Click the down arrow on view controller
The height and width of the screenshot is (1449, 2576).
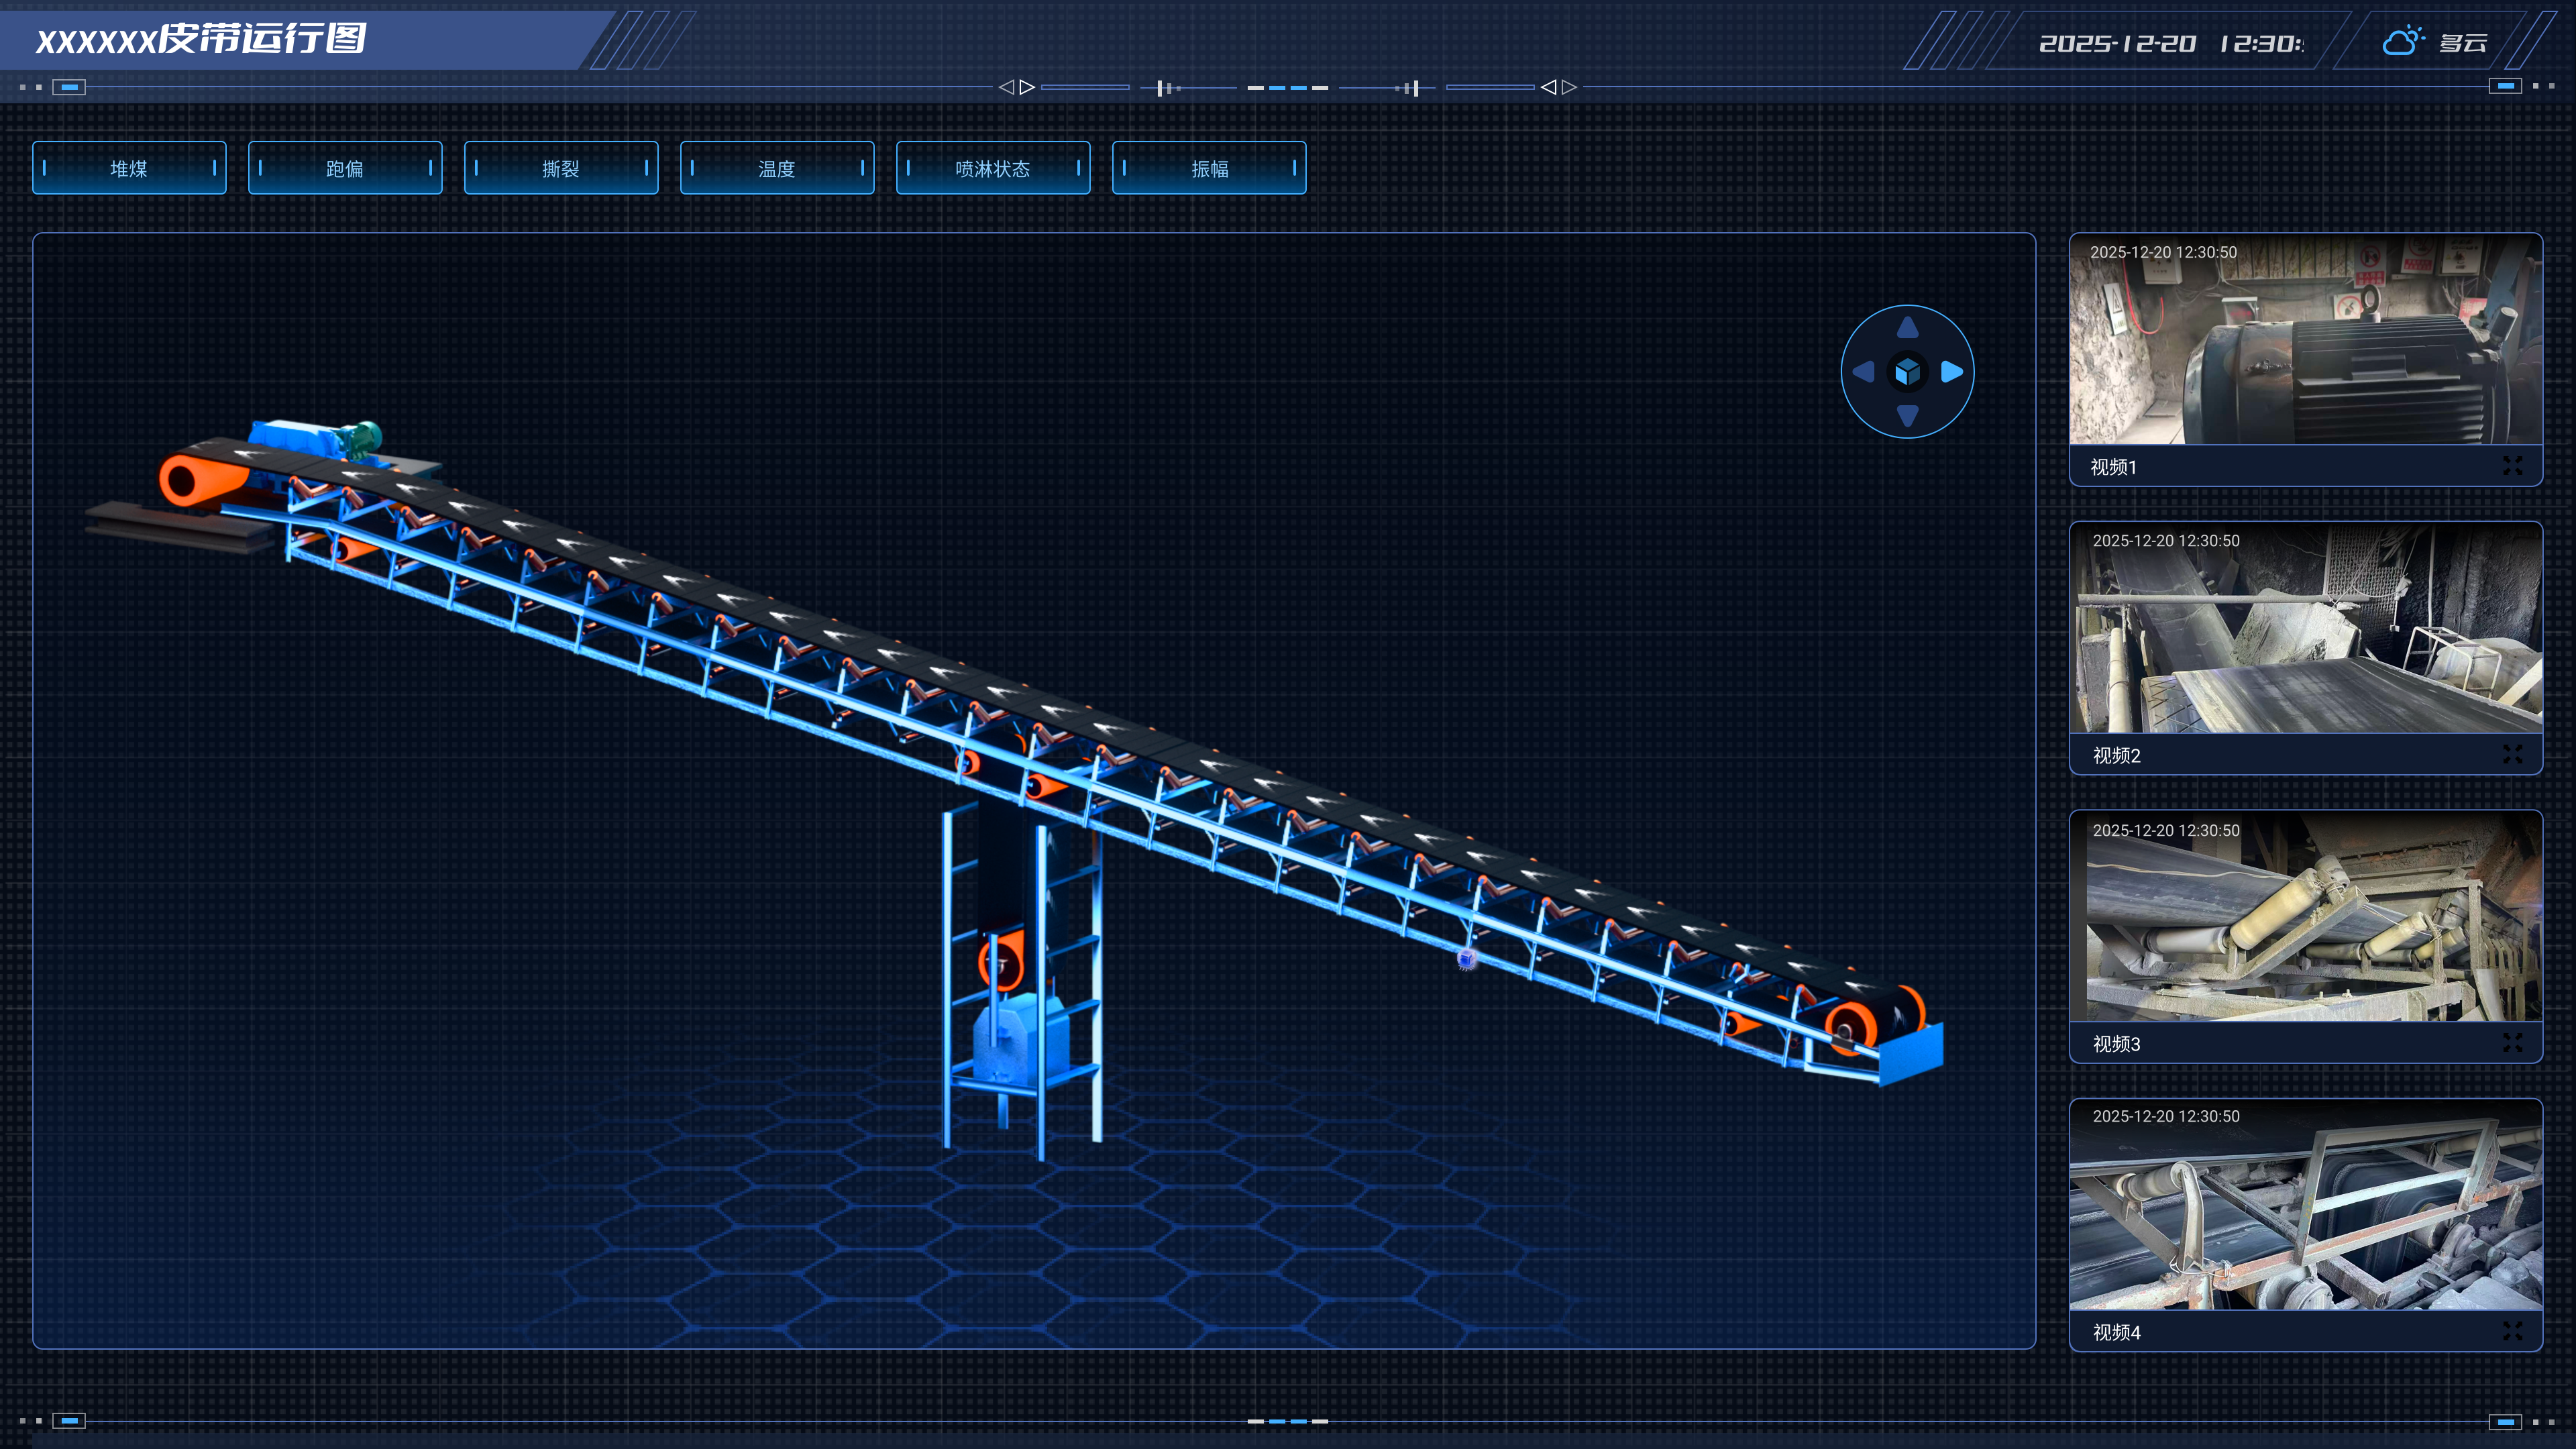click(x=1907, y=416)
